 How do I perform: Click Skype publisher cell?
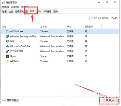click(43, 56)
